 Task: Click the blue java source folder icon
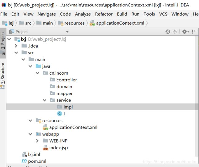point(38,66)
